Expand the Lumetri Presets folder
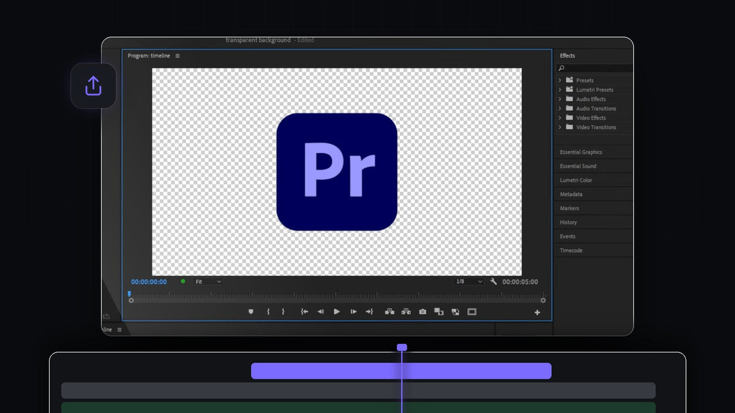The image size is (735, 413). point(560,89)
